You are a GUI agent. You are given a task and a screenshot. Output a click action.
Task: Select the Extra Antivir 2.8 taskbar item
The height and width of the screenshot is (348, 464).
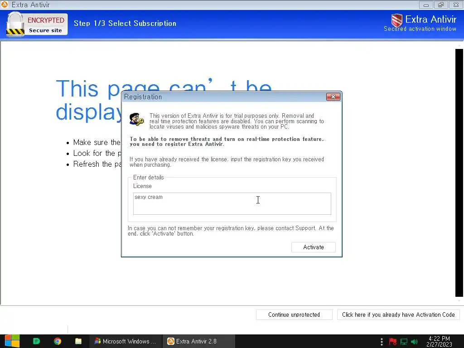point(198,341)
